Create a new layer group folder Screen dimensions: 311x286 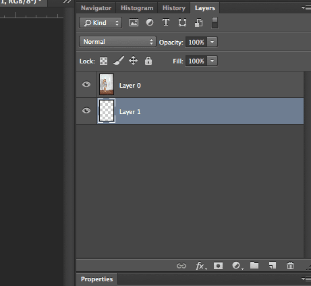point(254,265)
